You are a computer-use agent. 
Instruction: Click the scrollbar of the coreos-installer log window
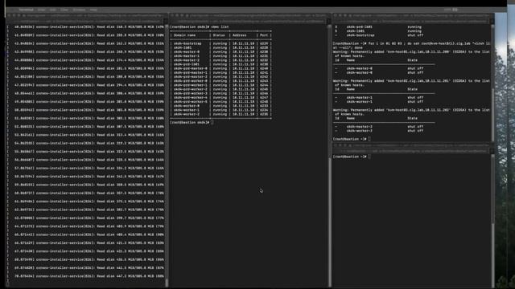[167, 156]
